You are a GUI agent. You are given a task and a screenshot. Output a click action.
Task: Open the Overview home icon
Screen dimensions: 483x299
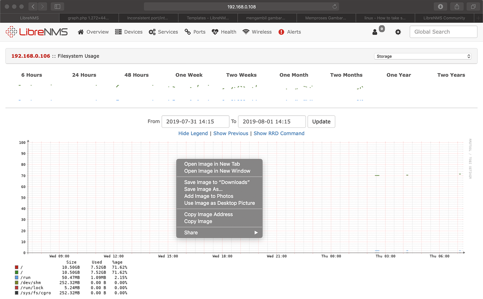80,32
